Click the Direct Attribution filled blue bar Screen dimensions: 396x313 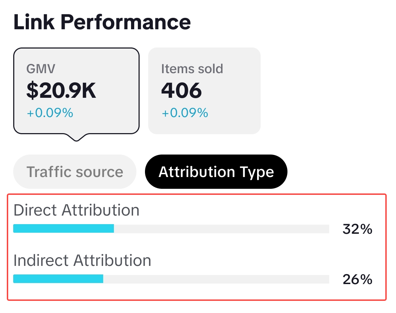point(64,228)
